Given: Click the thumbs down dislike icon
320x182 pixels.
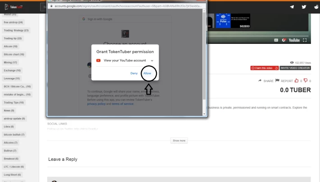Looking at the screenshot, I should click(306, 81).
